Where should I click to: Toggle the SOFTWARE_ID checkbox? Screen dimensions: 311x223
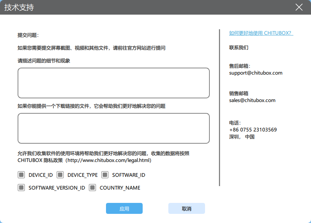pyautogui.click(x=105, y=175)
